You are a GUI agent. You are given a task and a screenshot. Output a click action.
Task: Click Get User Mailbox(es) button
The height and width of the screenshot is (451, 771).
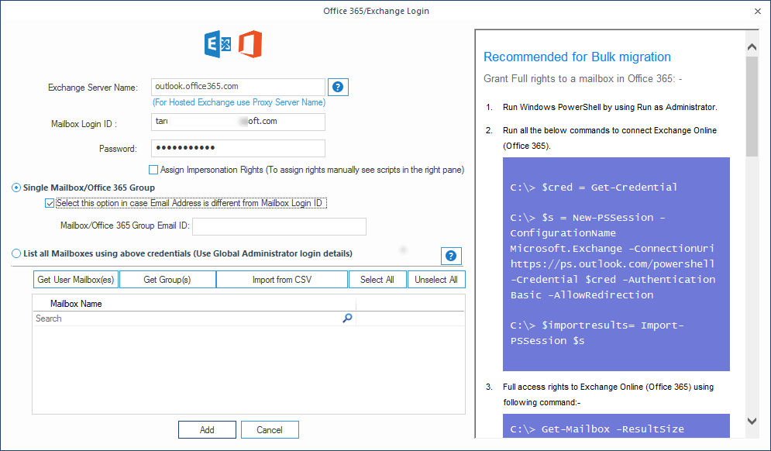pyautogui.click(x=76, y=279)
